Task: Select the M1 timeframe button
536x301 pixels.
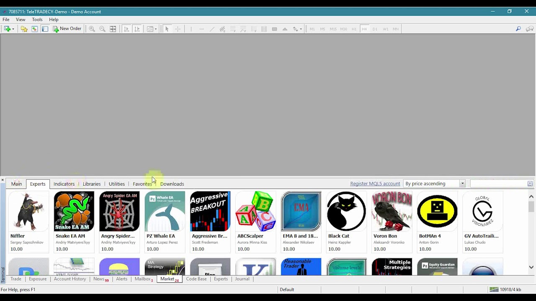Action: click(x=312, y=29)
